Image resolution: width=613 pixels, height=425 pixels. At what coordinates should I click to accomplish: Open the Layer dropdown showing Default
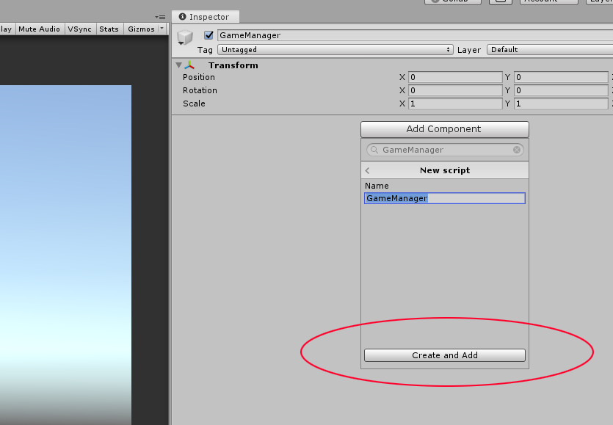tap(550, 50)
